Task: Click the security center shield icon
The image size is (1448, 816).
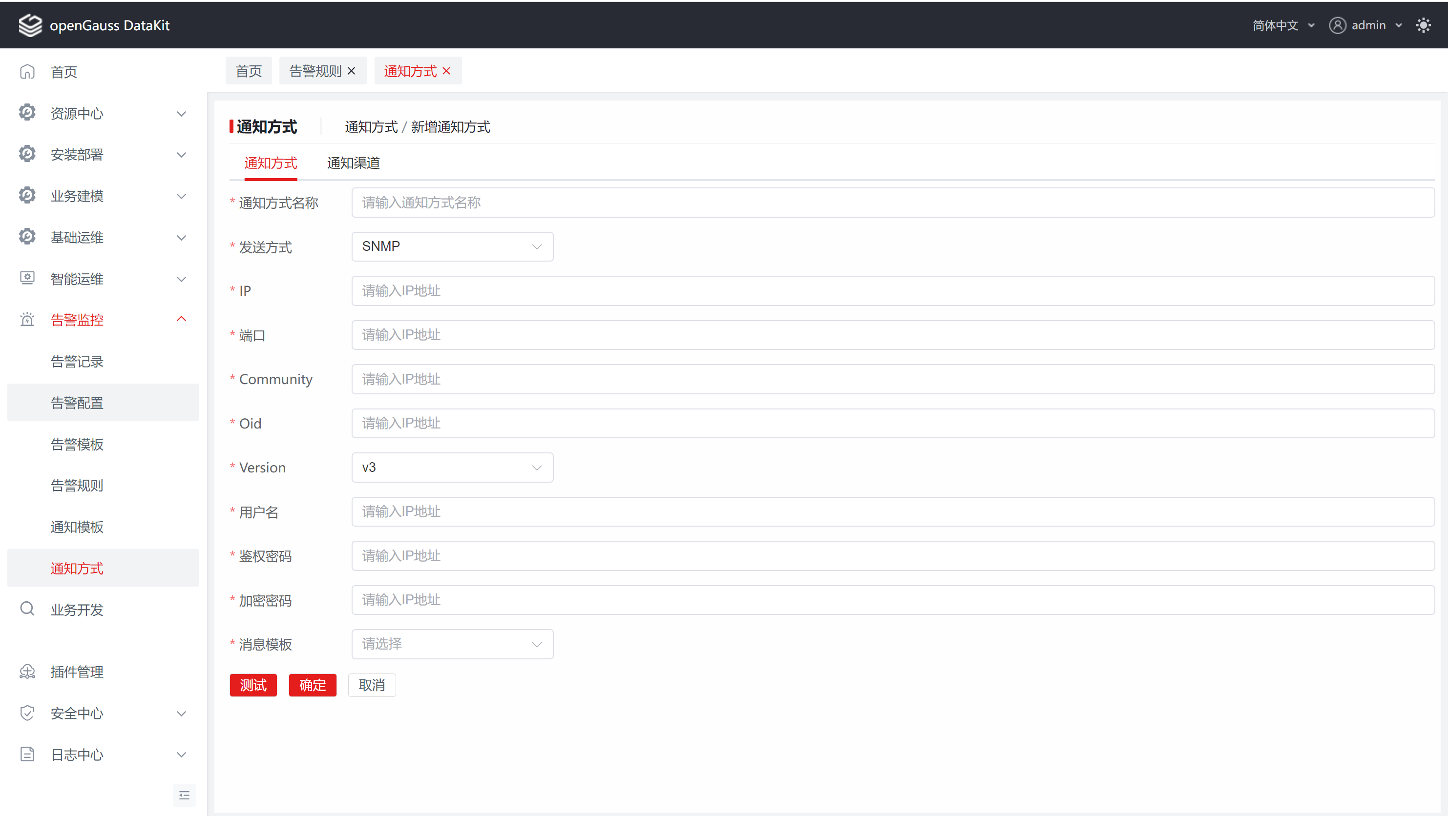Action: click(27, 713)
